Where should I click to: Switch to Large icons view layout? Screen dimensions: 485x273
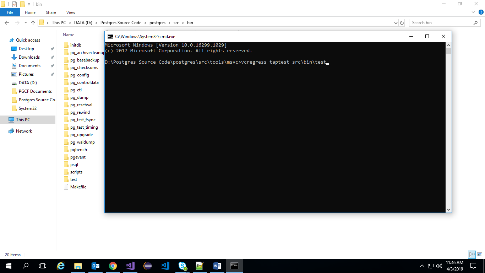click(x=479, y=255)
